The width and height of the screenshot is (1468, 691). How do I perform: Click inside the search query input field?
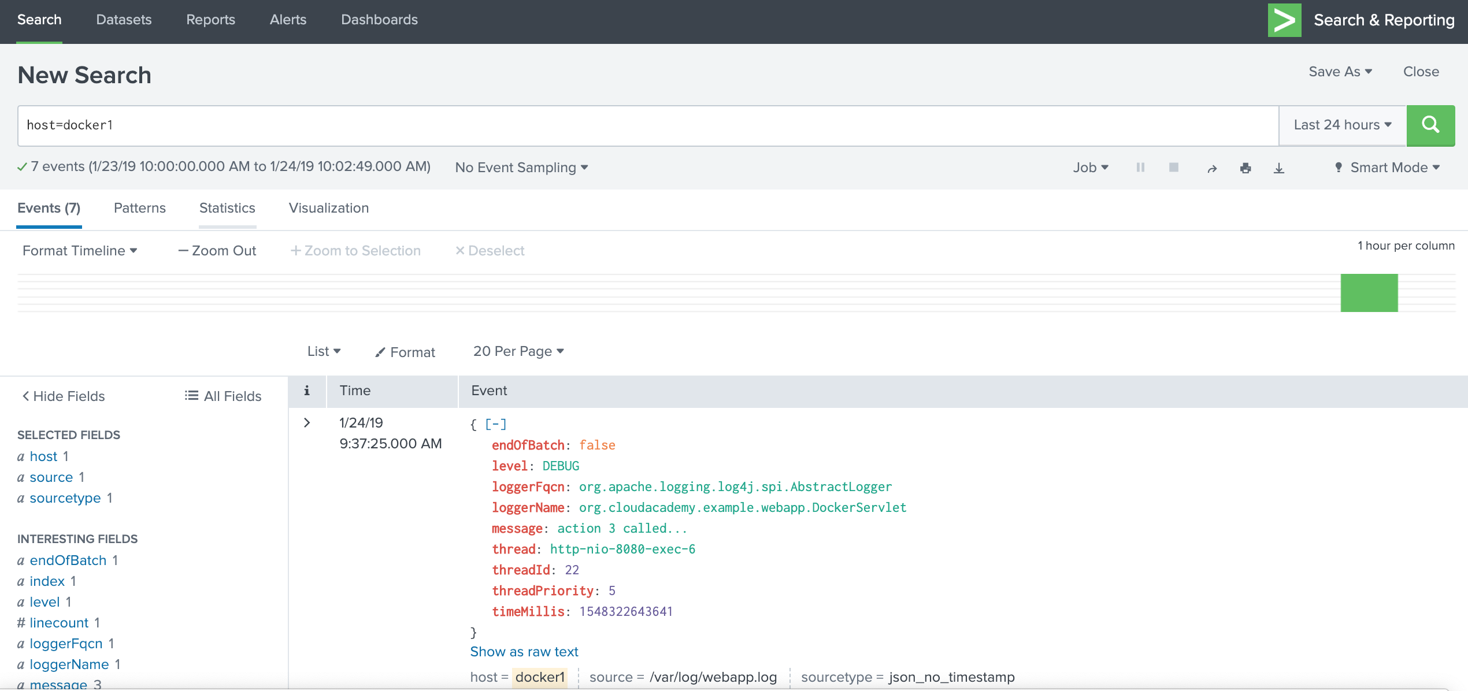tap(347, 125)
